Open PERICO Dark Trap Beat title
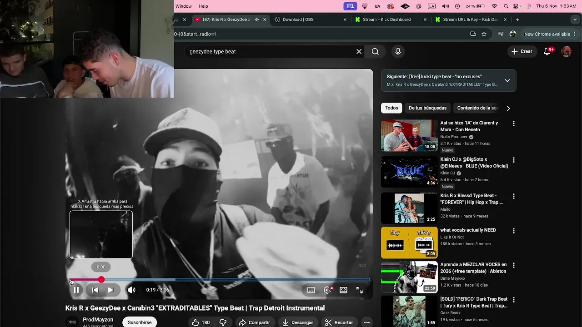This screenshot has width=582, height=327. coord(474,302)
